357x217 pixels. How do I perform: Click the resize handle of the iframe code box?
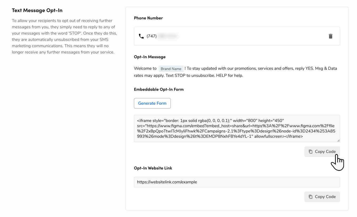pos(338,141)
